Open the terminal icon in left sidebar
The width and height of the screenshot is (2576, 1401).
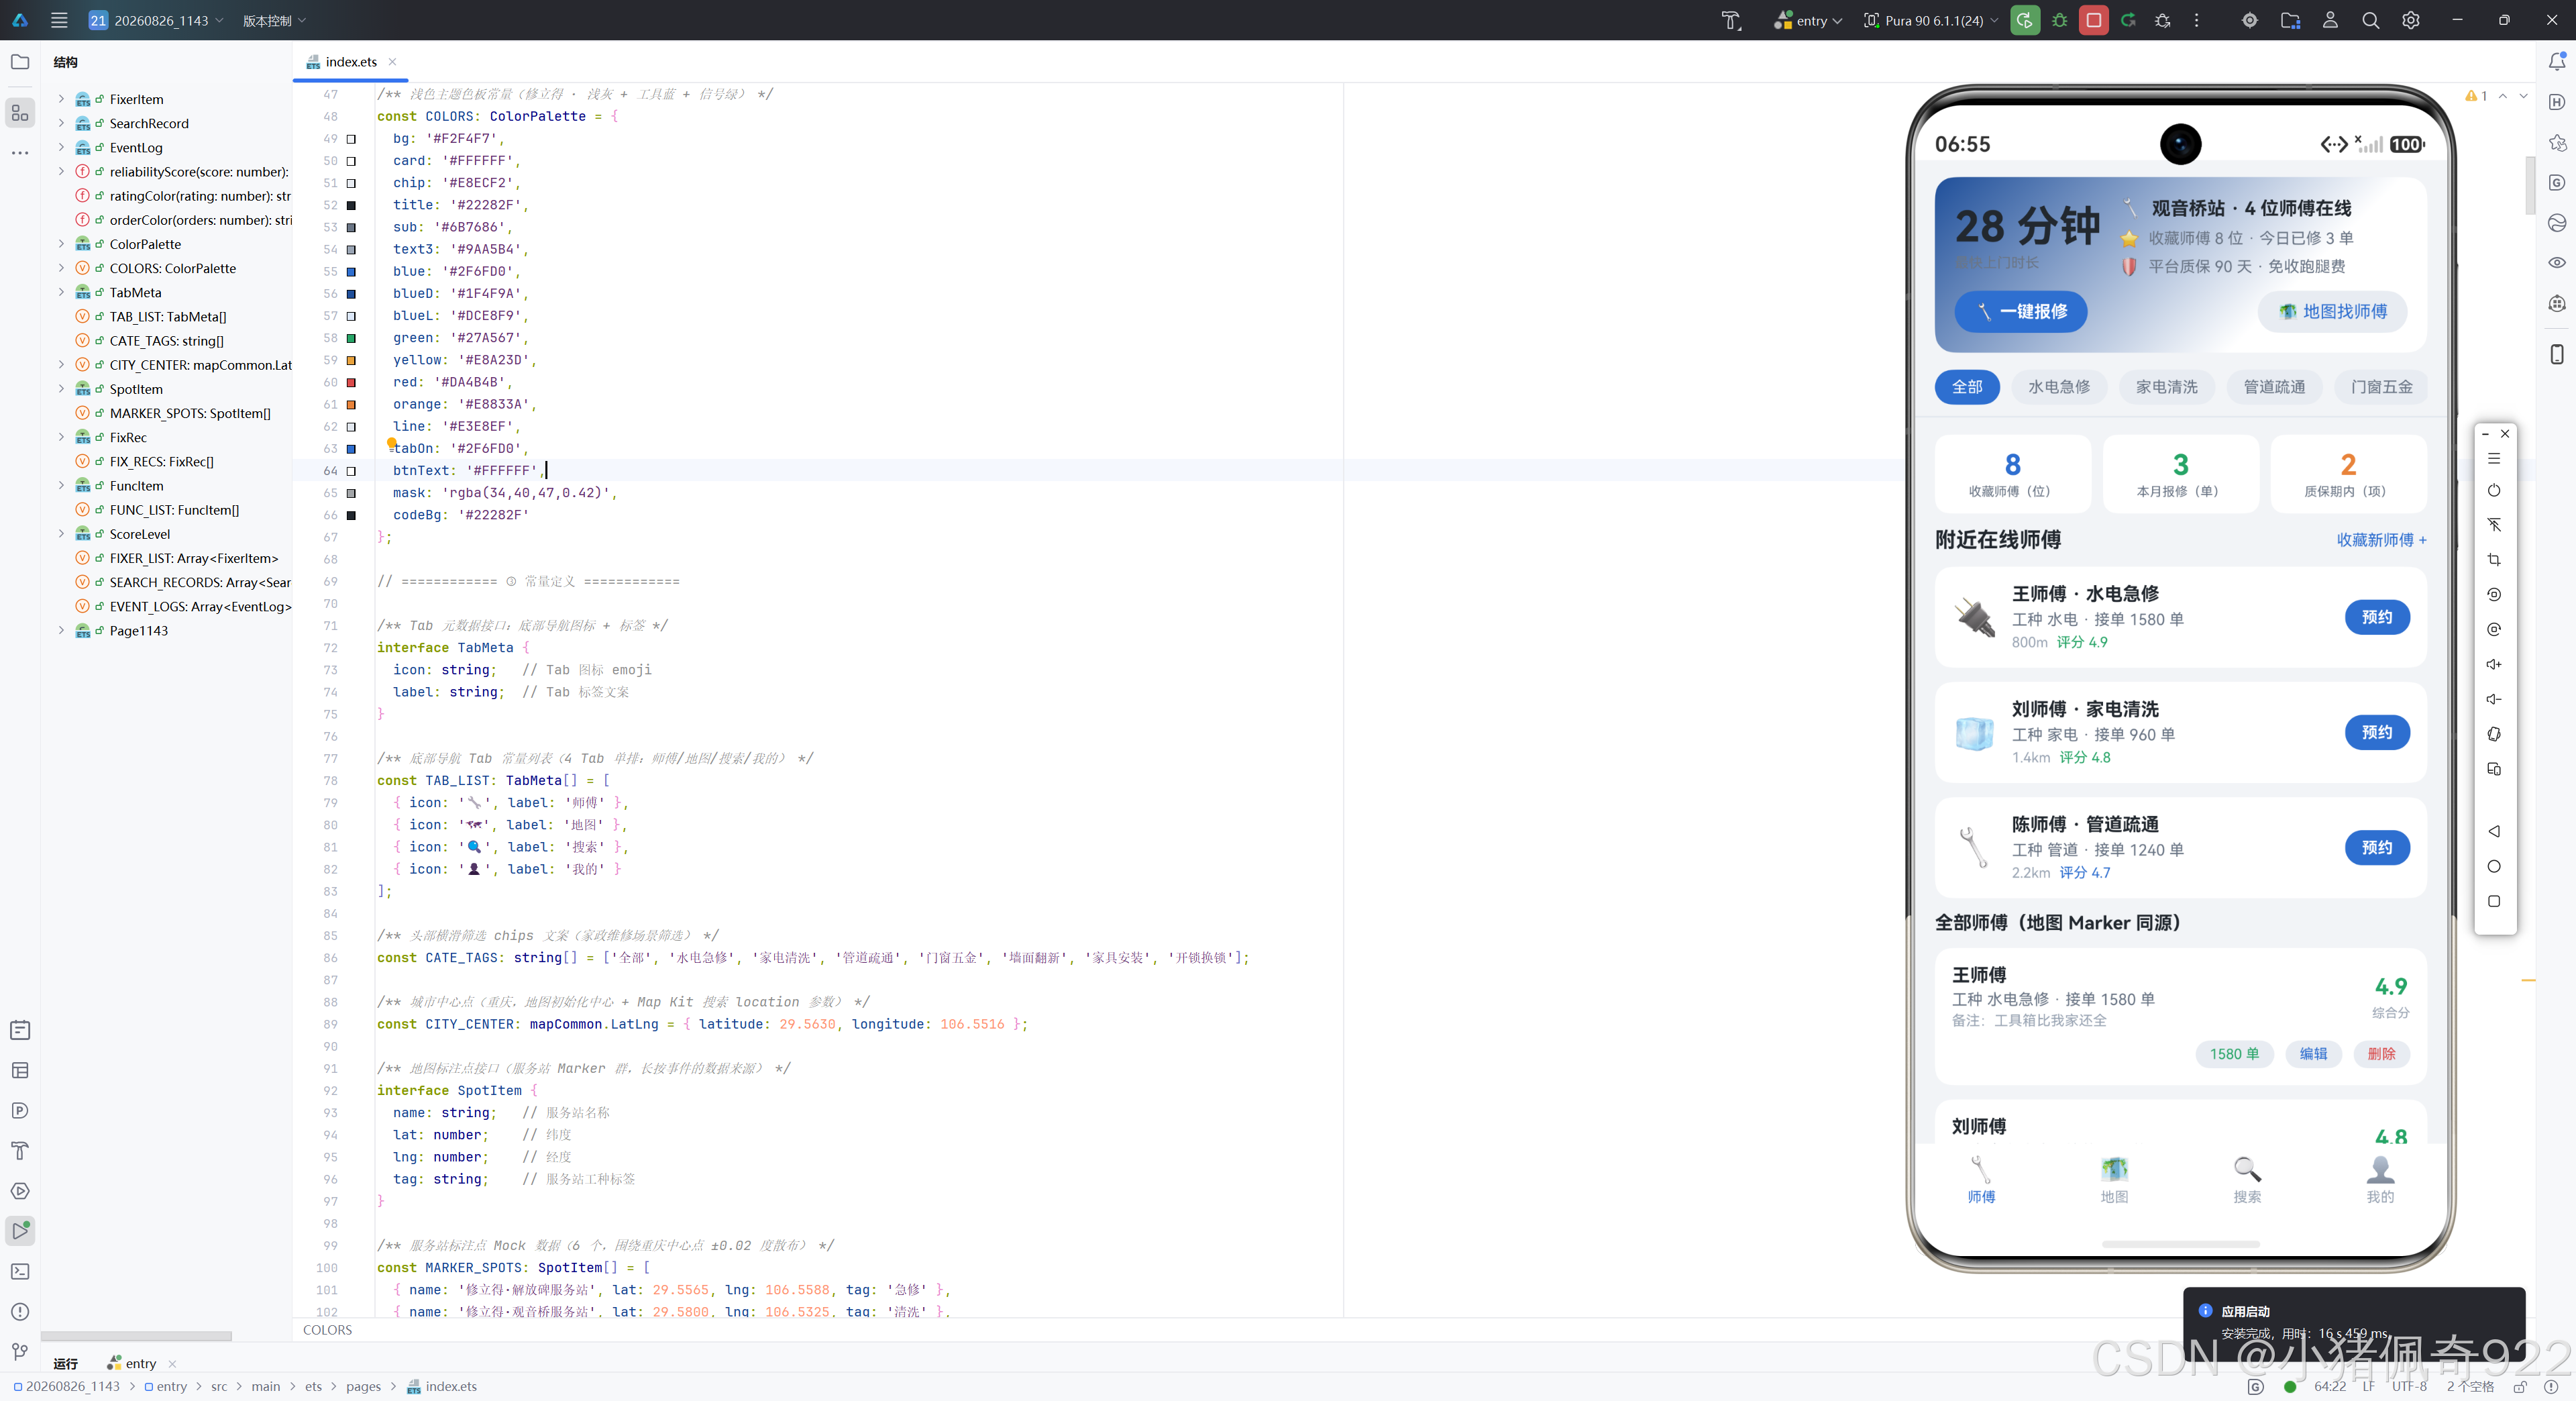tap(20, 1271)
